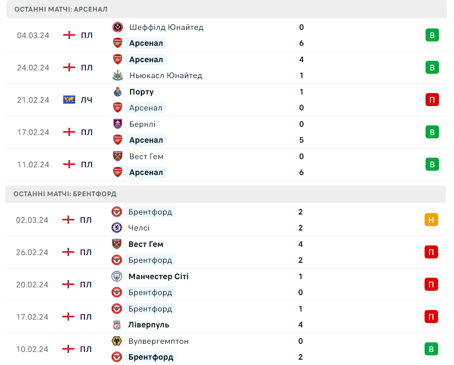Click the Newcastle United club crest
Viewport: 454px width, 365px height.
point(118,75)
